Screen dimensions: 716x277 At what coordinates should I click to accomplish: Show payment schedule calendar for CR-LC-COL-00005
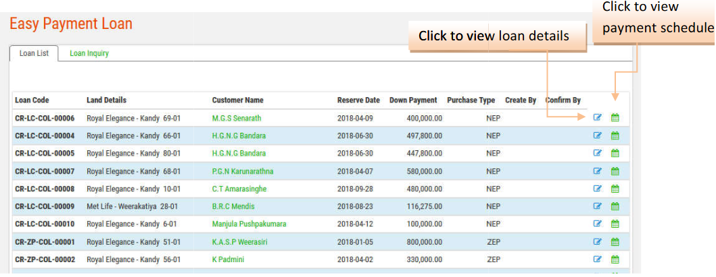pos(615,153)
